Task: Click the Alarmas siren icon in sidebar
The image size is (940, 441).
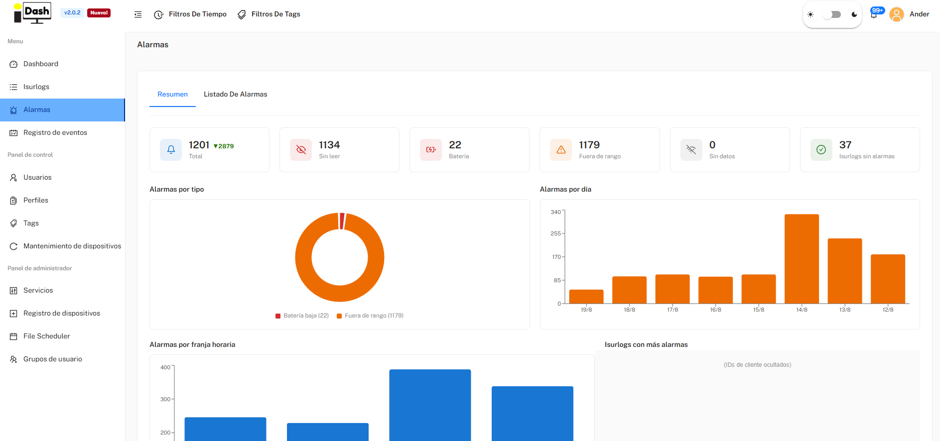Action: coord(13,110)
